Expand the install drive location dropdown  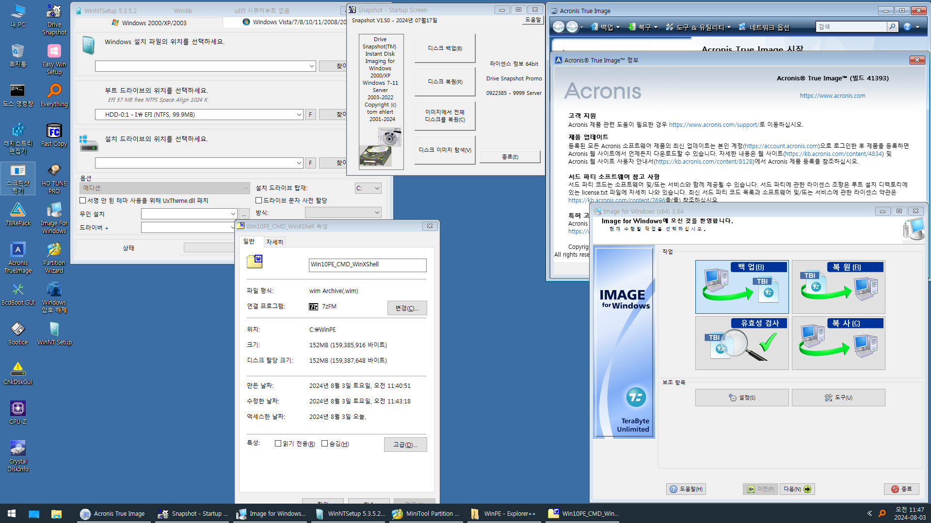pyautogui.click(x=299, y=163)
